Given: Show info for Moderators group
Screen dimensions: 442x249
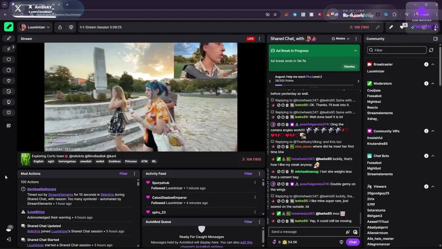Looking at the screenshot, I should [426, 83].
